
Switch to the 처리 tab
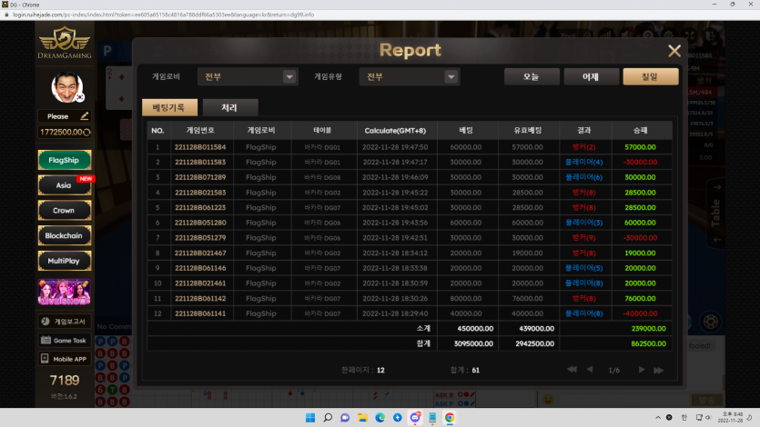pyautogui.click(x=230, y=107)
